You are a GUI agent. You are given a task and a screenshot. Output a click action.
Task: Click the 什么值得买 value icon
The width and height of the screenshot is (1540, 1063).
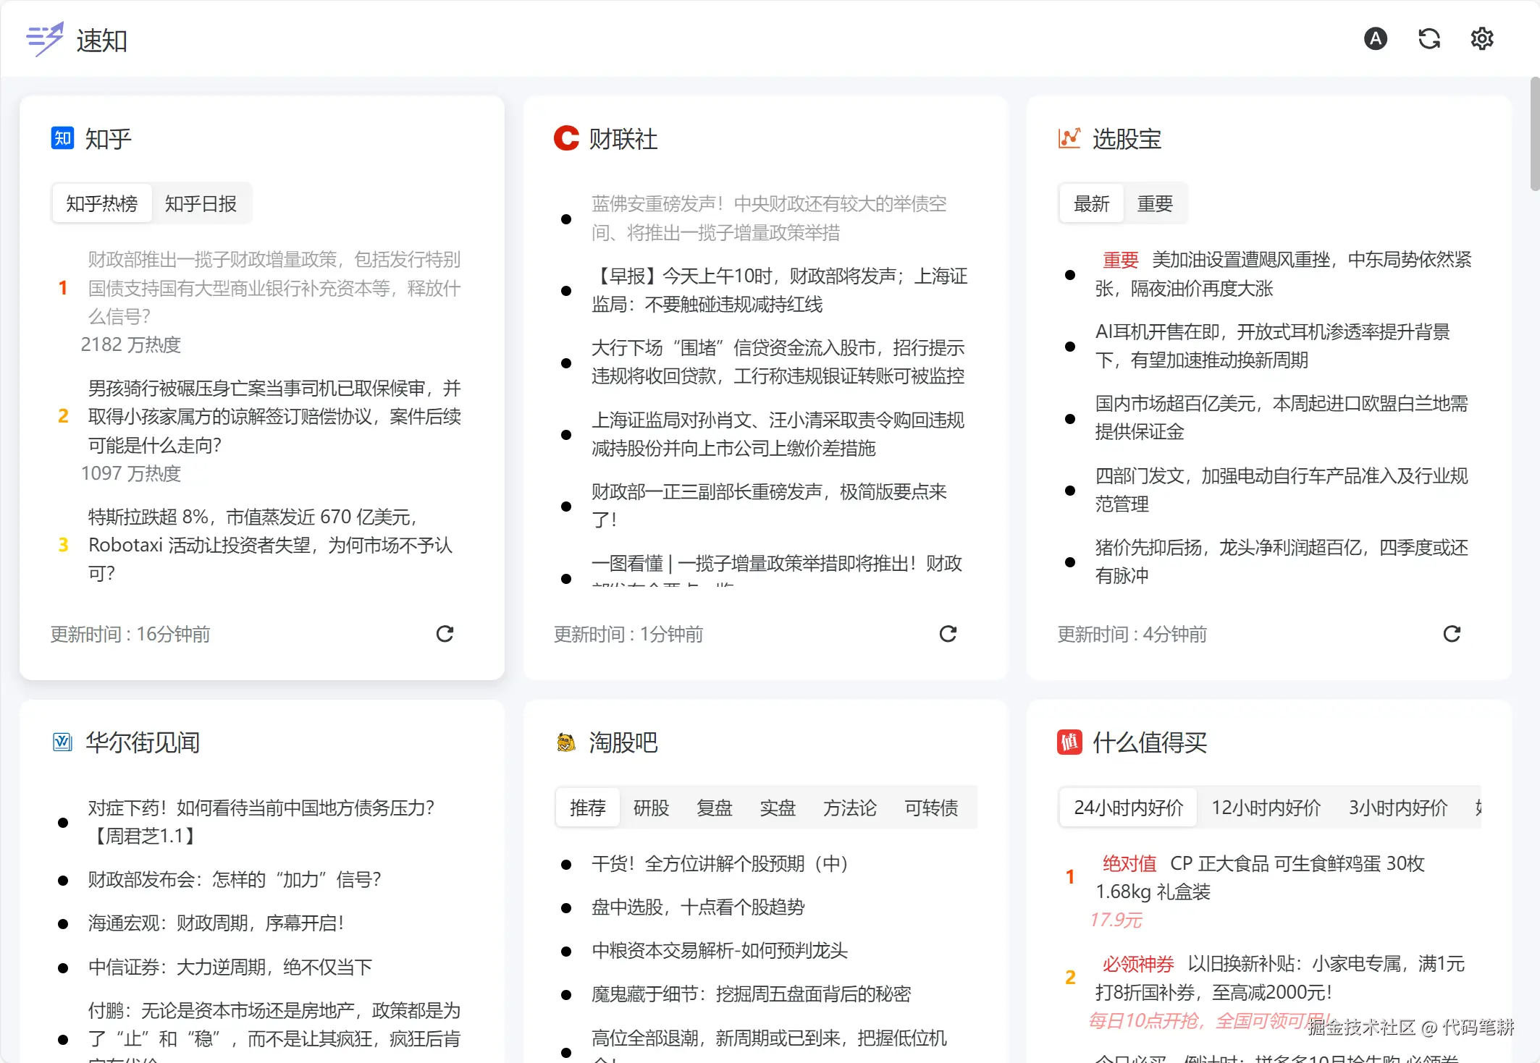coord(1069,742)
